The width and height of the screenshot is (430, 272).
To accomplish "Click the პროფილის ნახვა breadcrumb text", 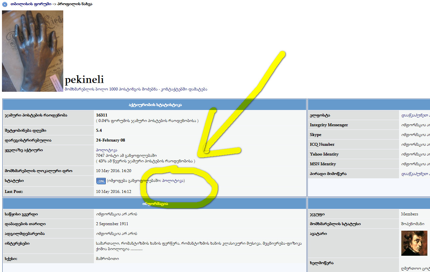I will (75, 4).
